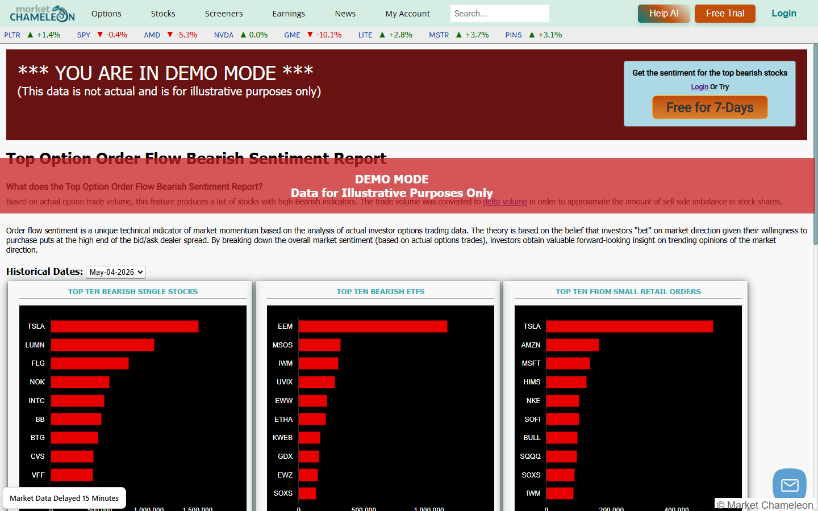
Task: Click the GME red down arrow
Action: click(x=310, y=35)
